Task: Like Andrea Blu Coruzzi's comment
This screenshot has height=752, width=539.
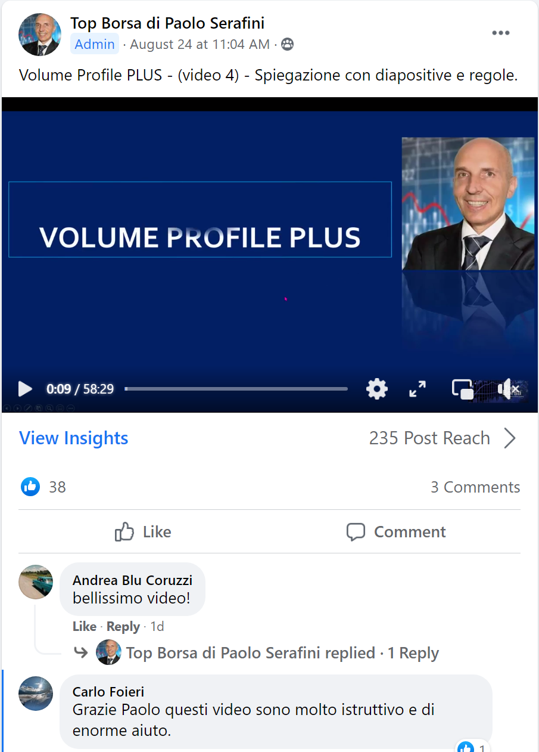Action: 84,627
